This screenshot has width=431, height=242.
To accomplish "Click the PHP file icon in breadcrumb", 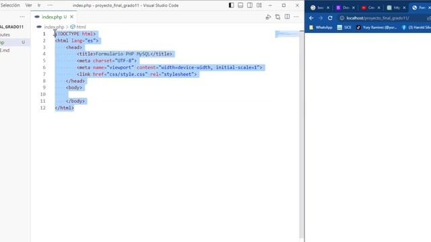I will (39, 27).
